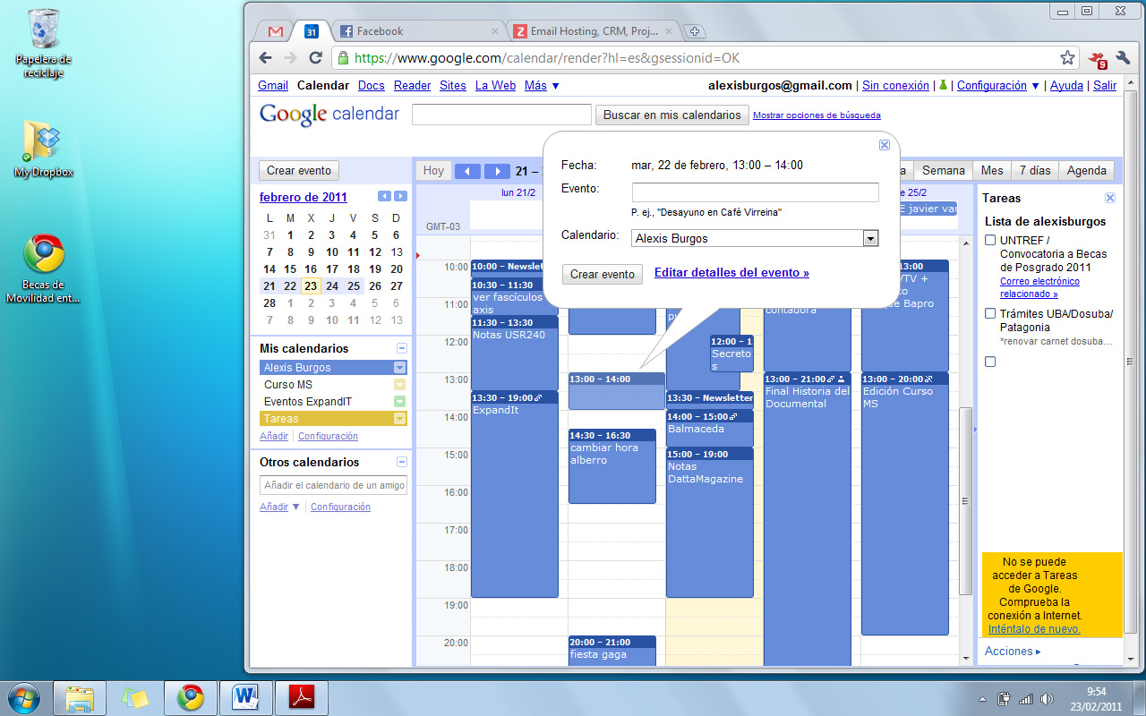
Task: Switch to the 7 días view
Action: [1035, 170]
